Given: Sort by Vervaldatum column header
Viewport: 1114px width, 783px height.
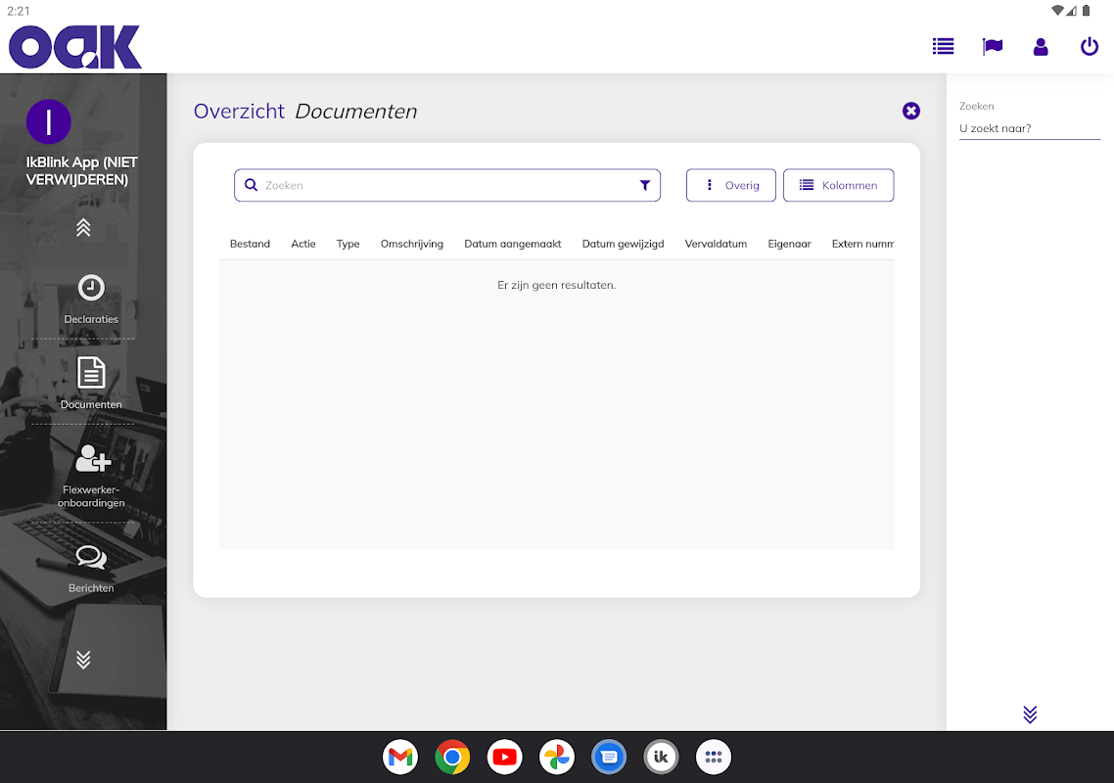Looking at the screenshot, I should point(717,244).
